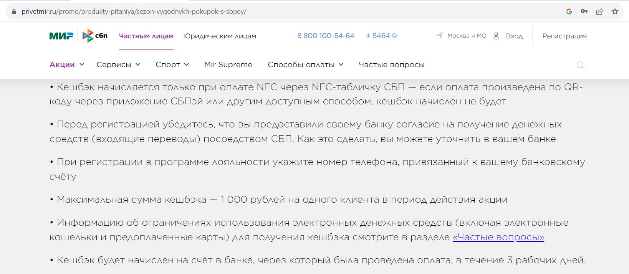Bookmark this page with the star icon
The height and width of the screenshot is (274, 629).
615,12
